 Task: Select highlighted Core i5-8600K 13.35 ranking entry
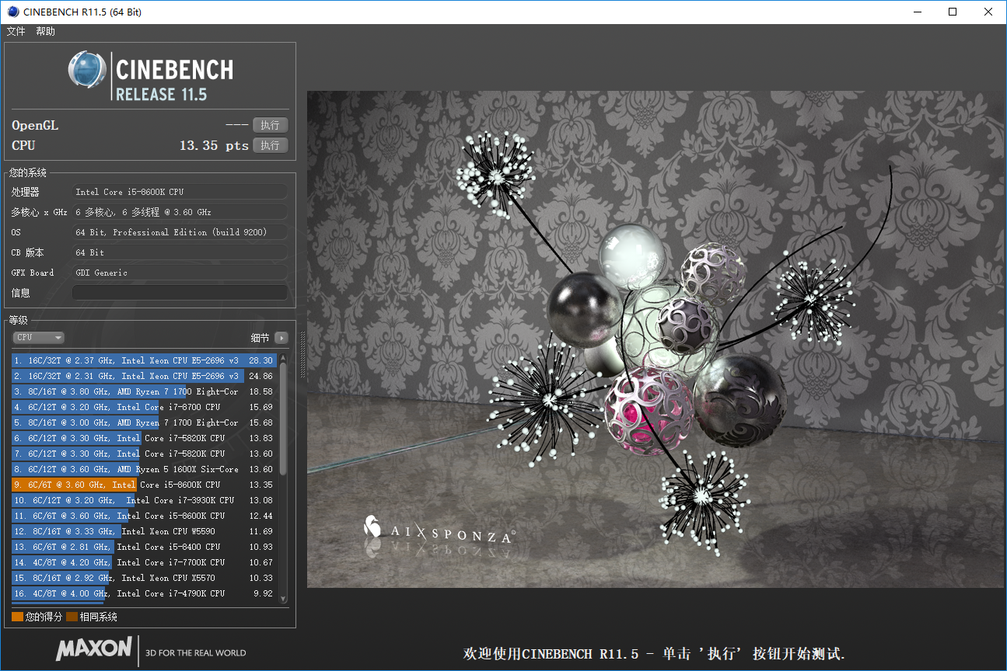144,485
